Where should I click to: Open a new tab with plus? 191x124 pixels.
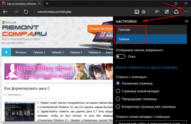click(47, 3)
